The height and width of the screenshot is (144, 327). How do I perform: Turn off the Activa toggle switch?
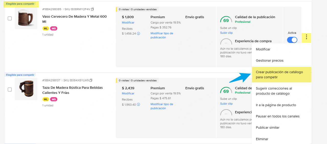(292, 40)
